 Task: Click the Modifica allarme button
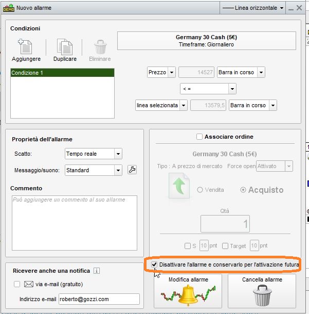pos(188,291)
